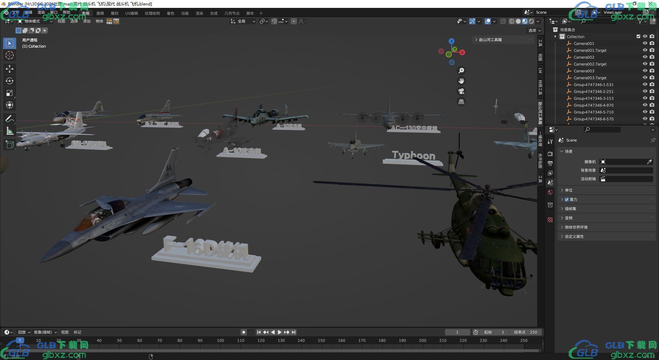Select the Annotate pencil tool
The height and width of the screenshot is (360, 659).
click(x=10, y=119)
